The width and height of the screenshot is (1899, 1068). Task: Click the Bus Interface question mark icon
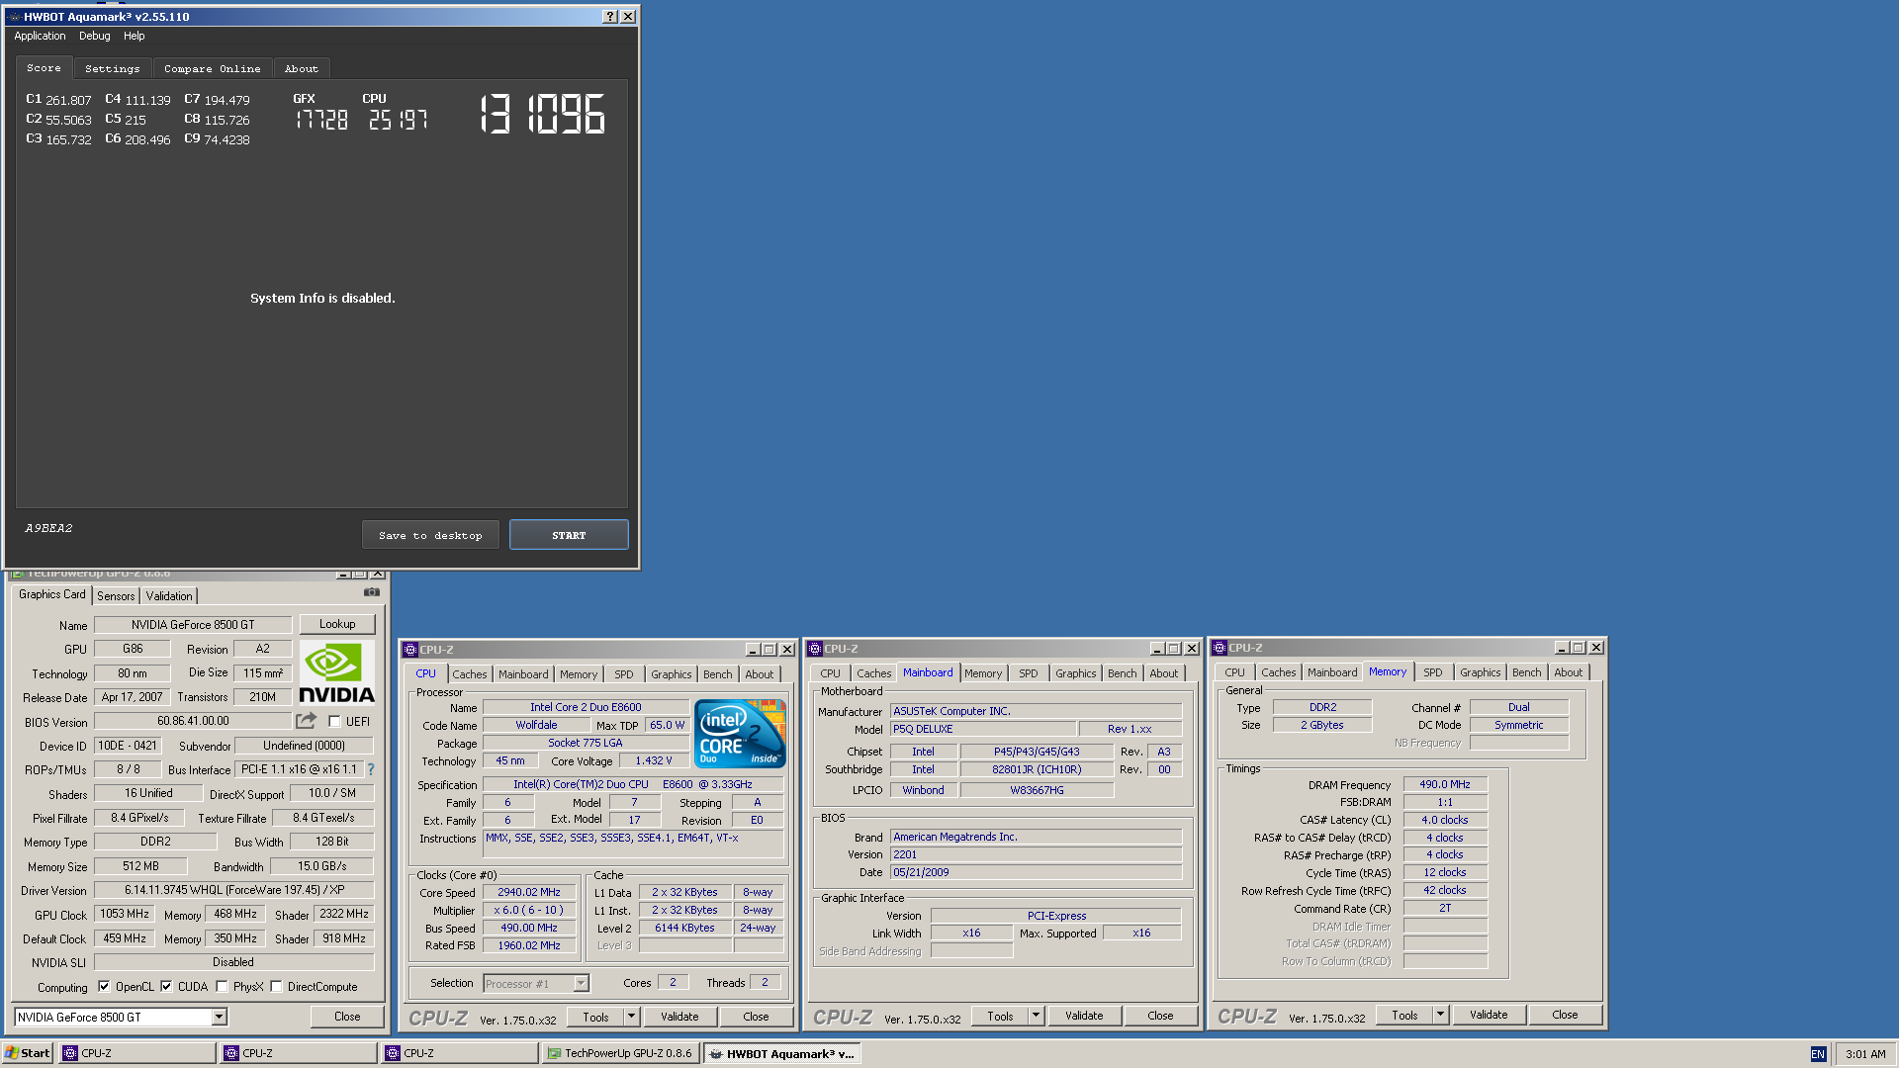[371, 769]
